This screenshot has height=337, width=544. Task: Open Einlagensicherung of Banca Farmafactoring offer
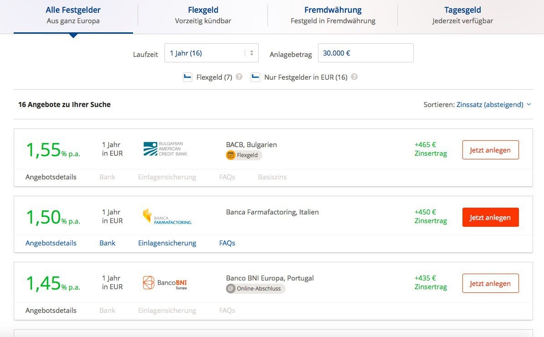pyautogui.click(x=167, y=243)
